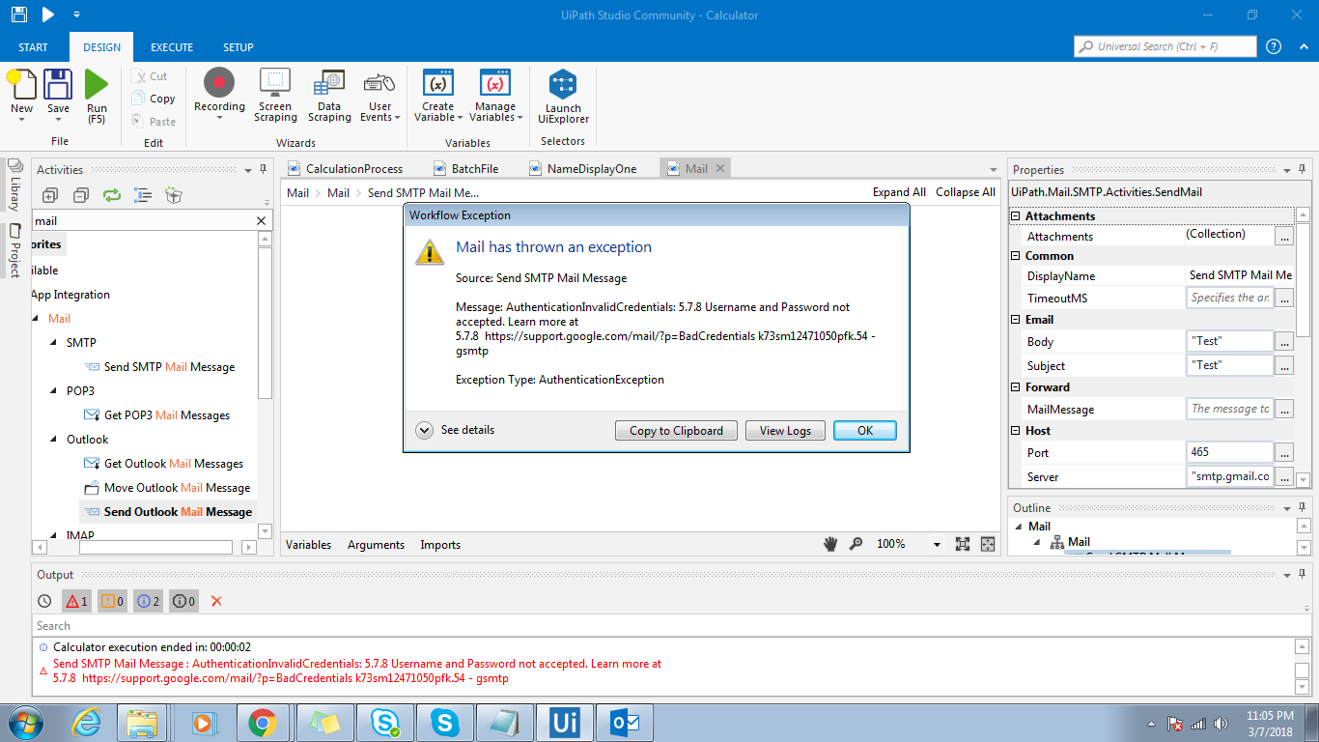Open the Manage Variables ribbon menu
This screenshot has width=1319, height=742.
(x=495, y=95)
